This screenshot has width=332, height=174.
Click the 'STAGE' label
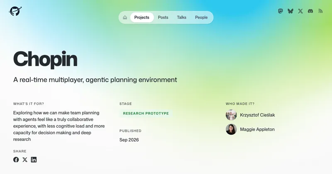coord(126,104)
